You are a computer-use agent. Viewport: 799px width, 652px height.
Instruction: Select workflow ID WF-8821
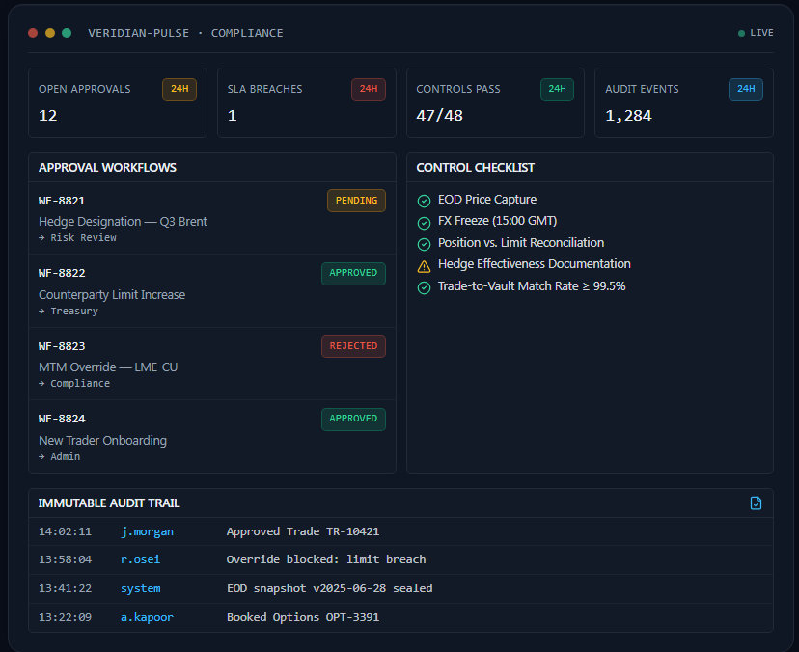[x=62, y=201]
